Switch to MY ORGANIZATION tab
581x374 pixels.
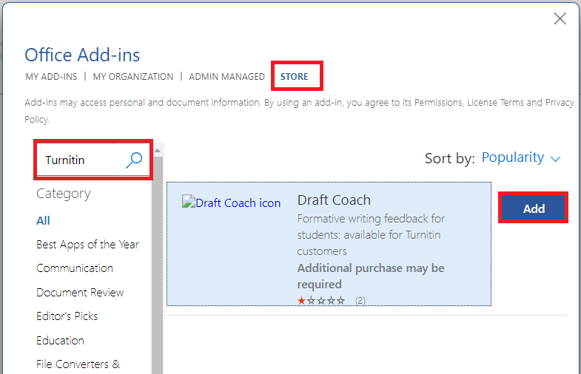tap(133, 77)
